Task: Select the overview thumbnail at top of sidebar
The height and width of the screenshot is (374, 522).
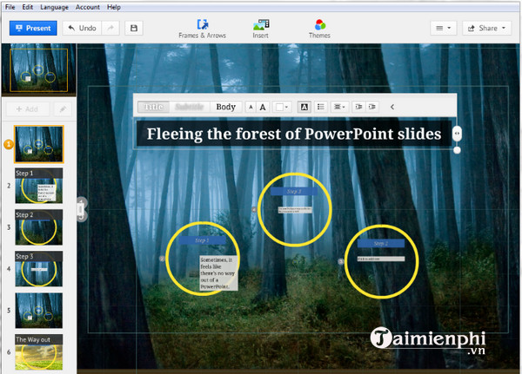Action: click(x=38, y=69)
